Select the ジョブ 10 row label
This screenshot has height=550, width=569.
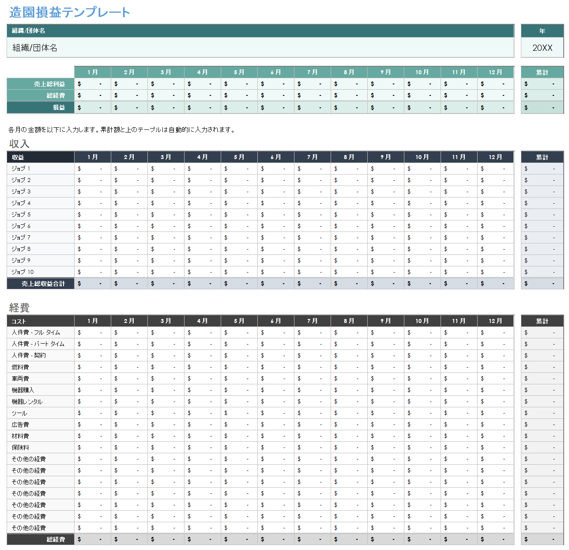[x=41, y=272]
